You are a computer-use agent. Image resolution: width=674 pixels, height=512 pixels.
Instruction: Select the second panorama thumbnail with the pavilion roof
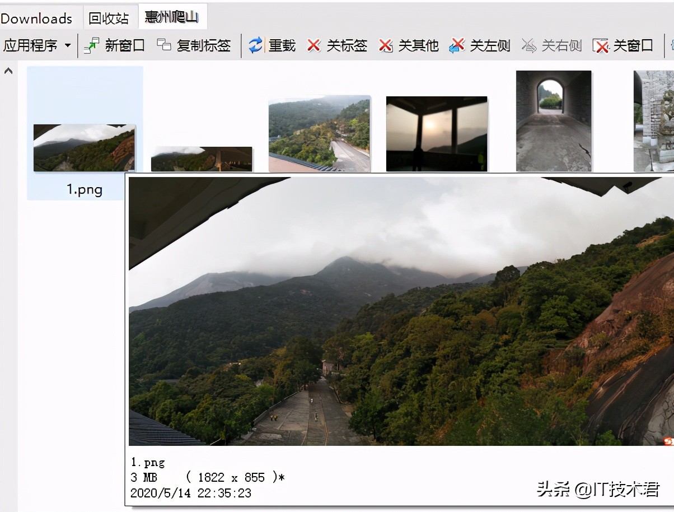202,159
